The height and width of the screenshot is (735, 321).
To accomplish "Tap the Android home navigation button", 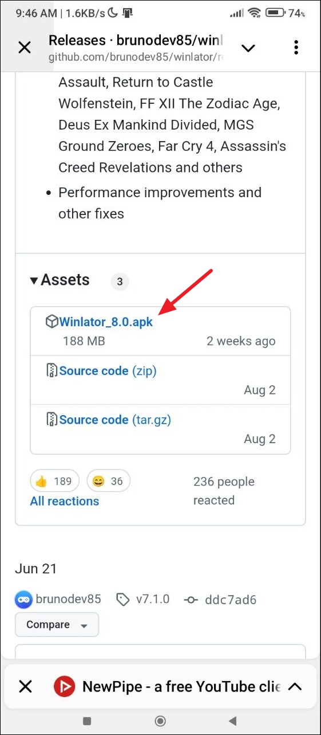I will click(x=161, y=721).
